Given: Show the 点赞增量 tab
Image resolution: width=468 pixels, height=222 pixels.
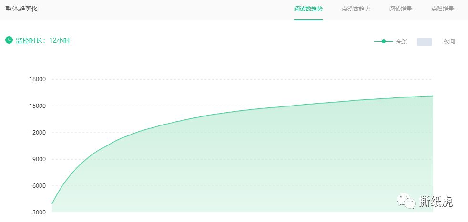Looking at the screenshot, I should coord(443,9).
